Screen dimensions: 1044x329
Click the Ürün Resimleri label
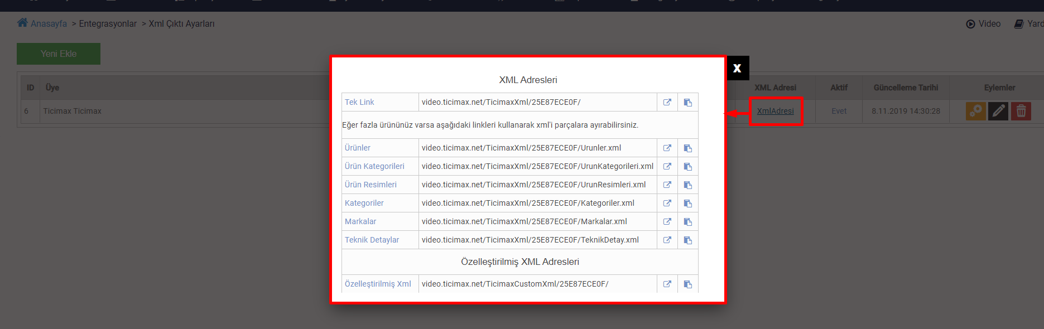click(371, 185)
